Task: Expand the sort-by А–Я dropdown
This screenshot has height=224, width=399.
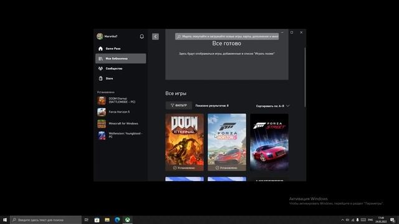Action: (x=272, y=106)
